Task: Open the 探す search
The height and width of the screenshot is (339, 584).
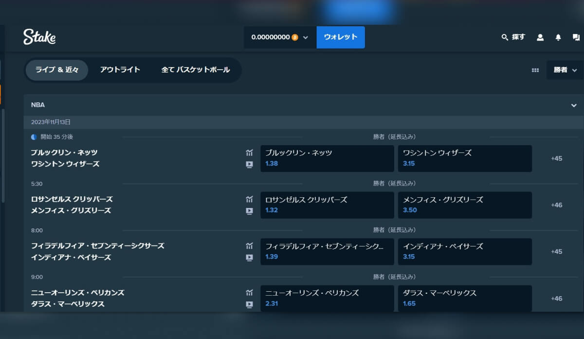Action: pos(513,37)
